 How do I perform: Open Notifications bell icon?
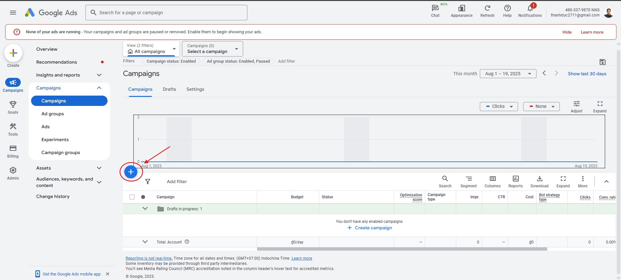tap(530, 10)
